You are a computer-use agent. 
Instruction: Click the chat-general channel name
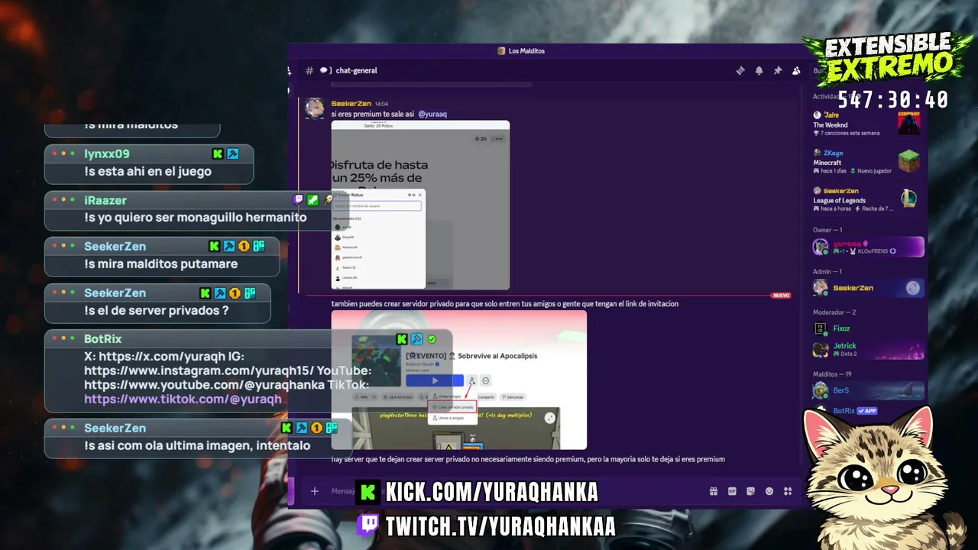click(356, 70)
